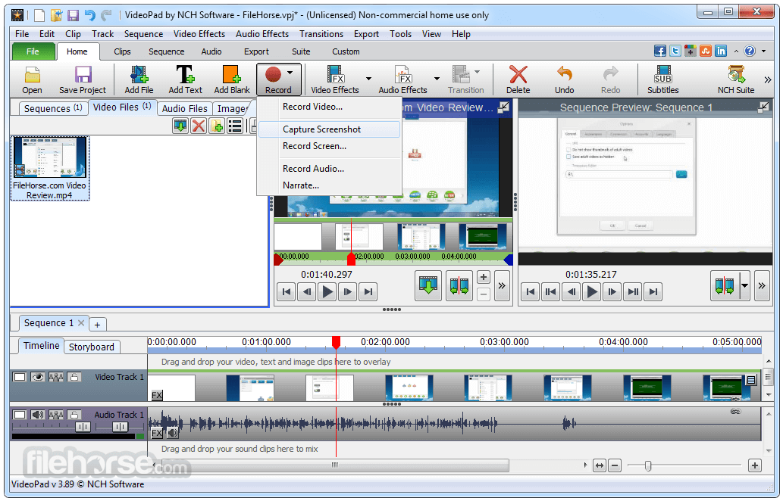The height and width of the screenshot is (501, 783).
Task: Open the Transitions menu in menu bar
Action: 321,34
